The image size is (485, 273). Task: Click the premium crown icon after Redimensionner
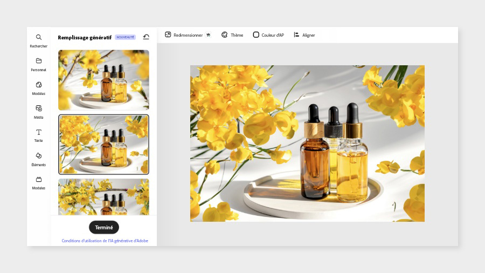(209, 35)
